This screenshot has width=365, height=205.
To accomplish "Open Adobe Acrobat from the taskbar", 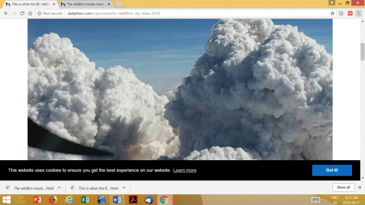I will click(133, 199).
